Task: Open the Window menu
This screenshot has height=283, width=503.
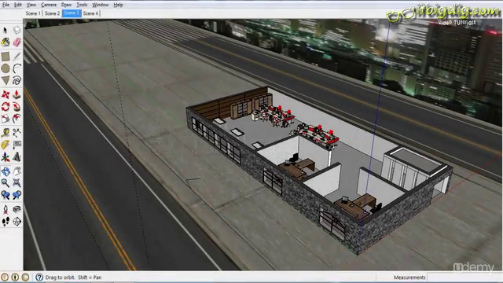Action: [x=101, y=5]
